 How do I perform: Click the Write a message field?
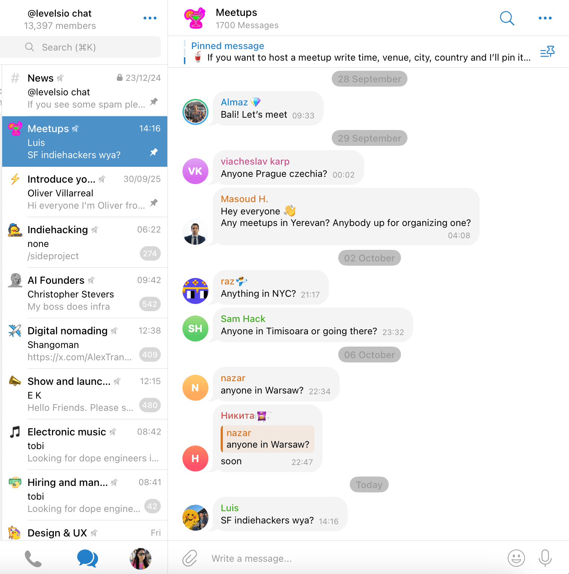point(353,558)
